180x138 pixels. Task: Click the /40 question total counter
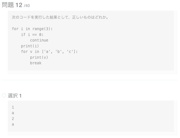27,6
